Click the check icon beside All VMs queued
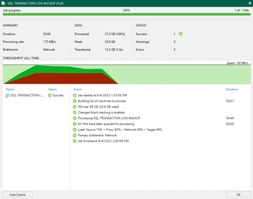 click(x=75, y=124)
